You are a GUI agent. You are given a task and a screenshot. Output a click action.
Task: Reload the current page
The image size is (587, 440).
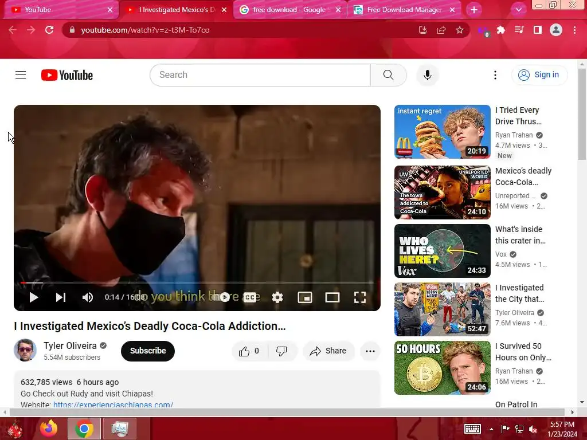coord(49,30)
